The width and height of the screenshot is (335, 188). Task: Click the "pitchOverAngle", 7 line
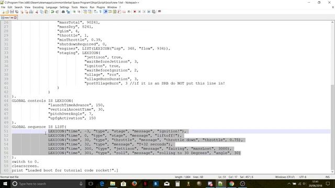pyautogui.click(x=71, y=114)
